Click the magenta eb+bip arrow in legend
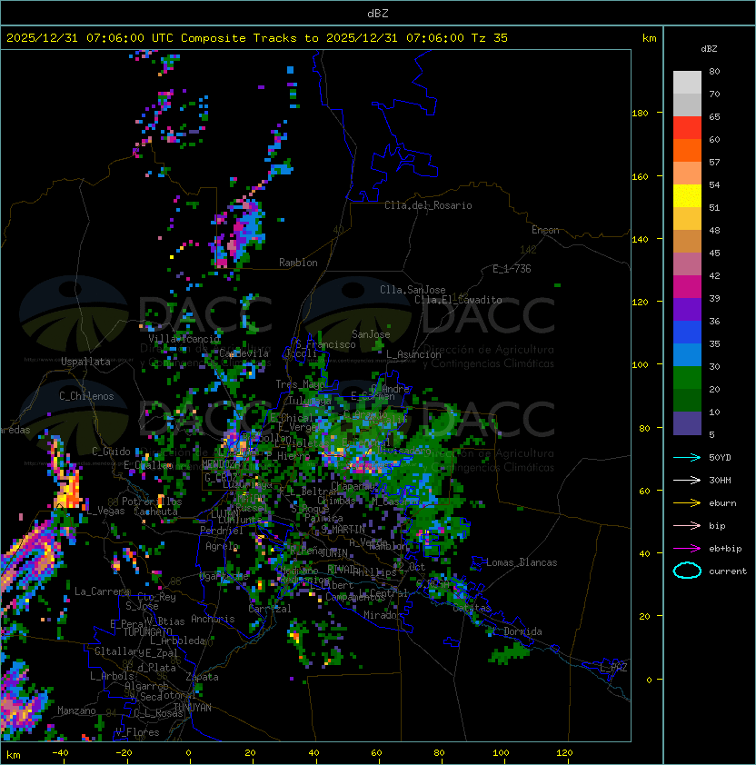Screen dimensions: 756x765 click(687, 549)
